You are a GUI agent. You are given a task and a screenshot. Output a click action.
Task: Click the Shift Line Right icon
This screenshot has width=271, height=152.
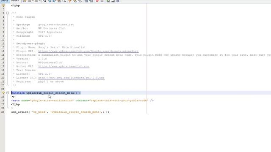coord(91,1)
